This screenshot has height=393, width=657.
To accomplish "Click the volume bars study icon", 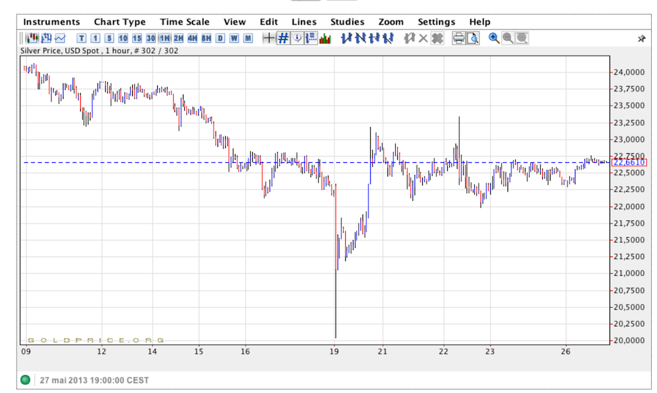I will (x=325, y=38).
